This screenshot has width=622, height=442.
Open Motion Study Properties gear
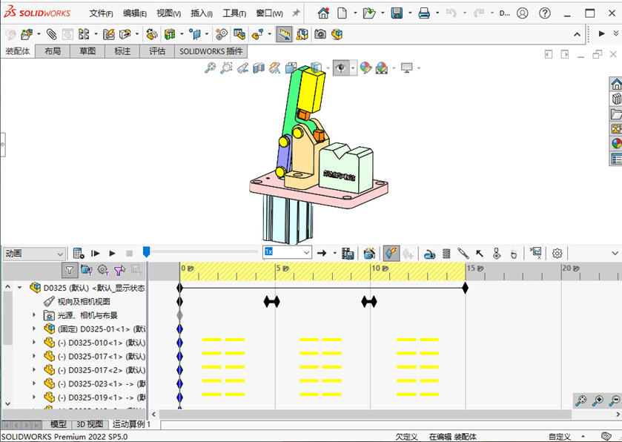[x=557, y=253]
